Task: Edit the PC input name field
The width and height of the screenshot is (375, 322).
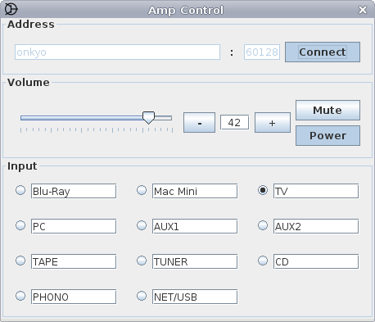Action: click(74, 226)
